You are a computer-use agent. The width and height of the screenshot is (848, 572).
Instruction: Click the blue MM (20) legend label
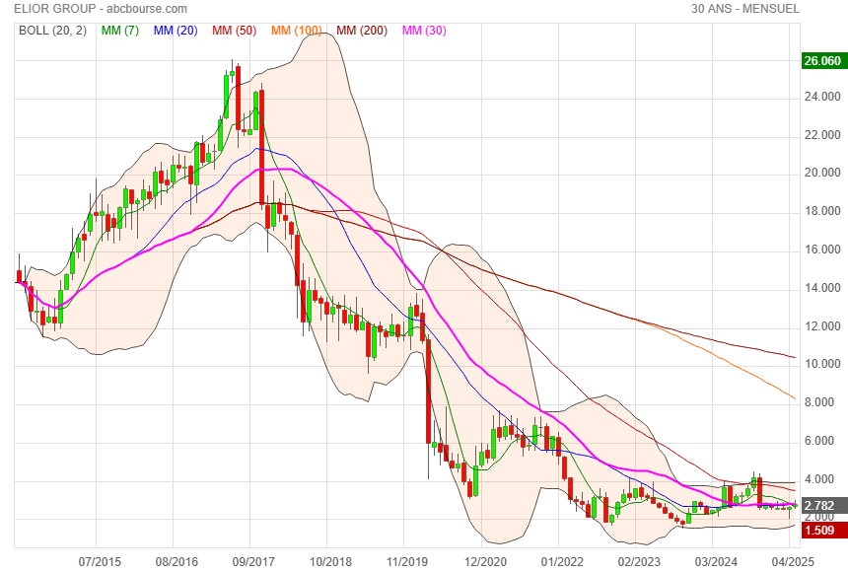[176, 31]
